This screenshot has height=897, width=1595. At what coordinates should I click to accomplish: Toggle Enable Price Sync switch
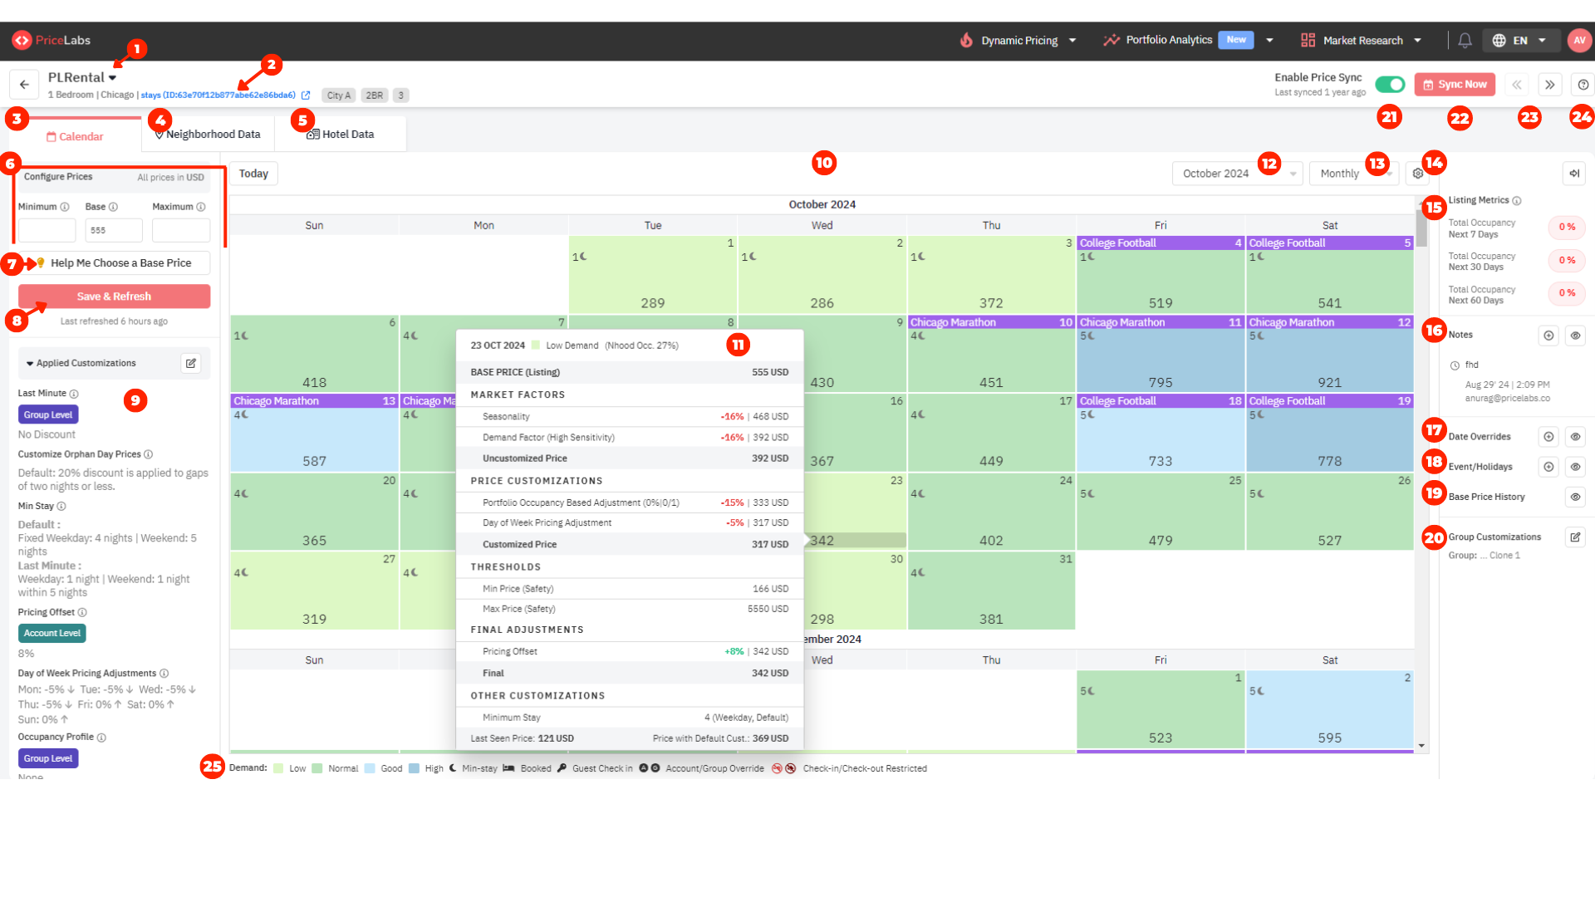tap(1390, 85)
